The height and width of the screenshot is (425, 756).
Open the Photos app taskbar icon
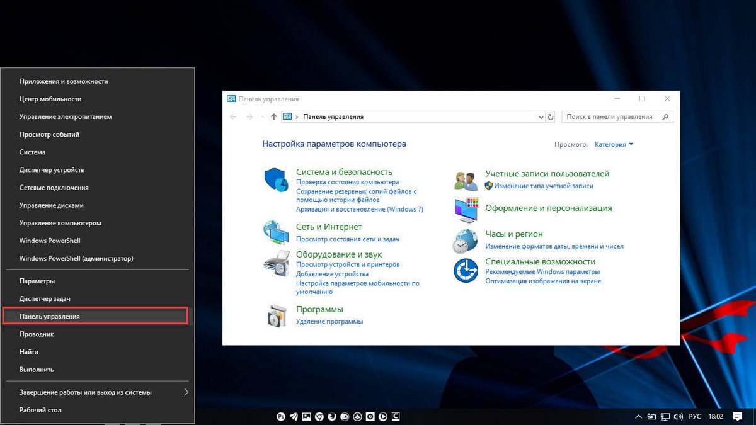[307, 417]
